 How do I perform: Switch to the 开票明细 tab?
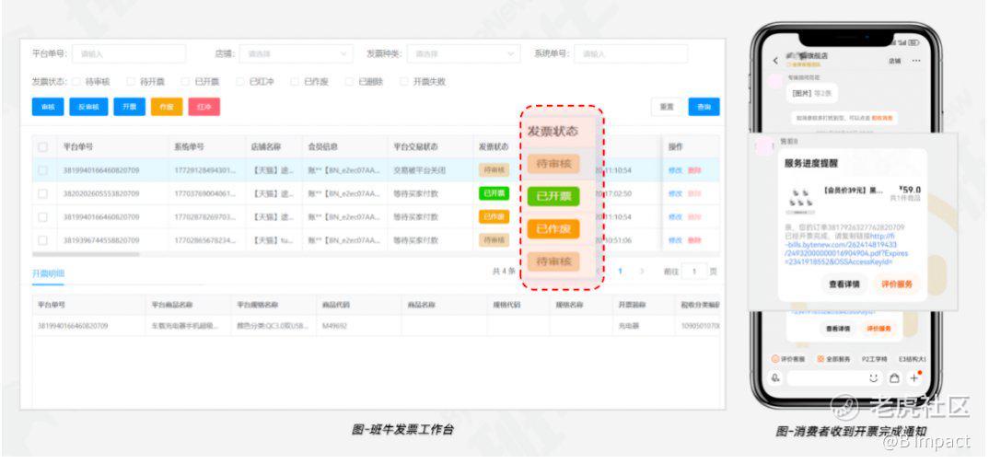pos(48,273)
